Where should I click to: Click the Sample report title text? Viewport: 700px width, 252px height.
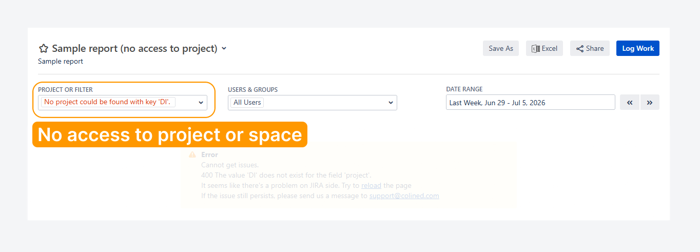pyautogui.click(x=135, y=49)
